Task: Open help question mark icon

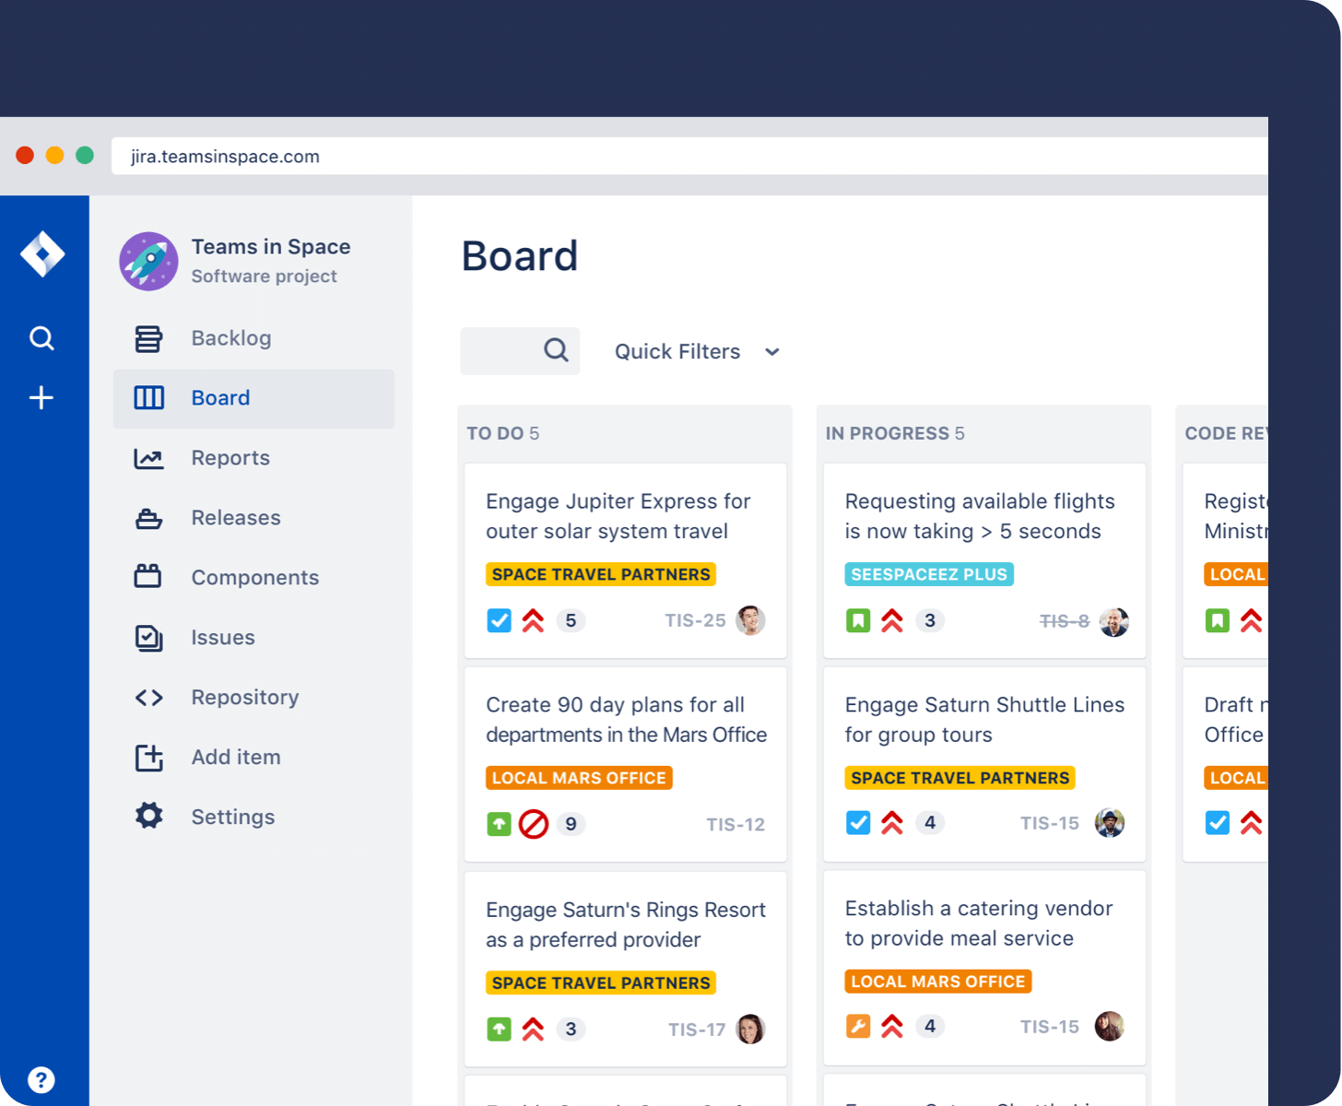Action: point(41,1079)
